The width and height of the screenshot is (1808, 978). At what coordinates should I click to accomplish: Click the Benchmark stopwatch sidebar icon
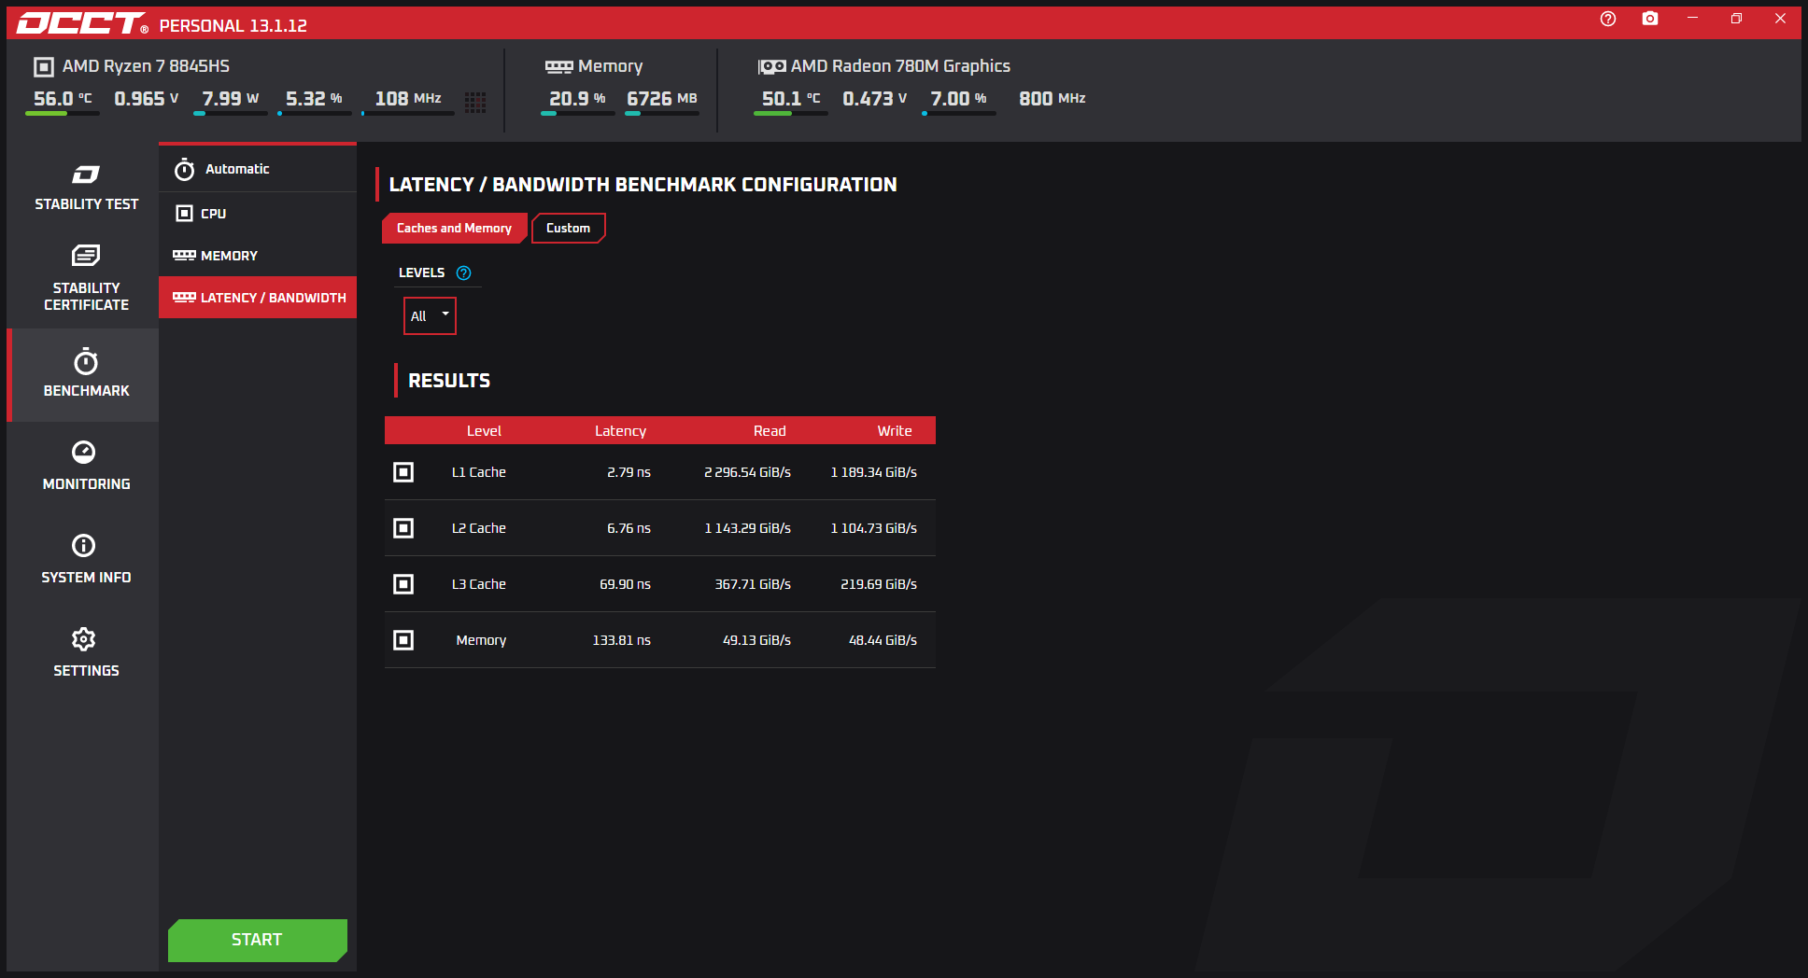click(x=86, y=361)
